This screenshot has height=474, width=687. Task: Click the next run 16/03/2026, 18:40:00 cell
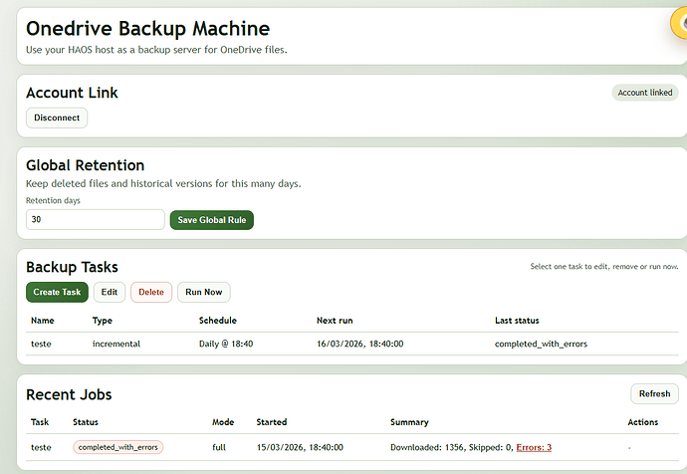coord(360,344)
